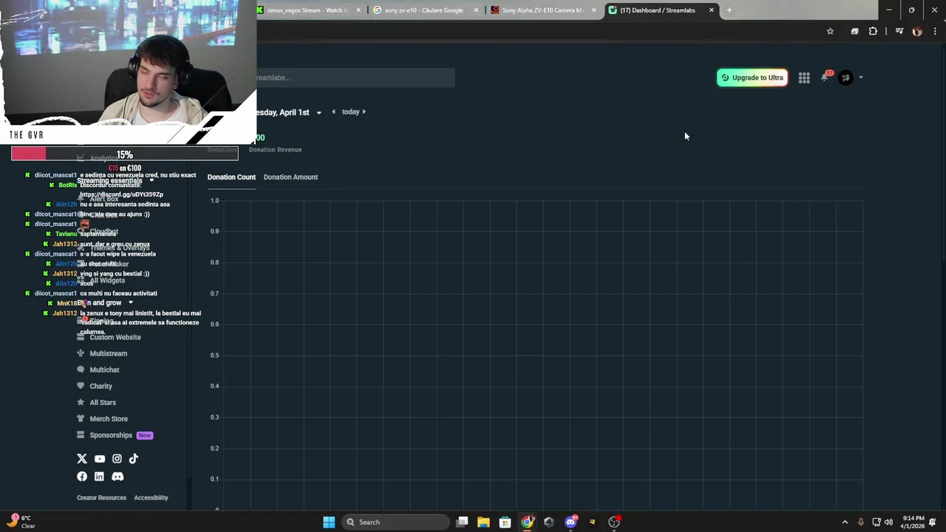Click the Charity heart icon
Screen dimensions: 946x532
[81, 386]
